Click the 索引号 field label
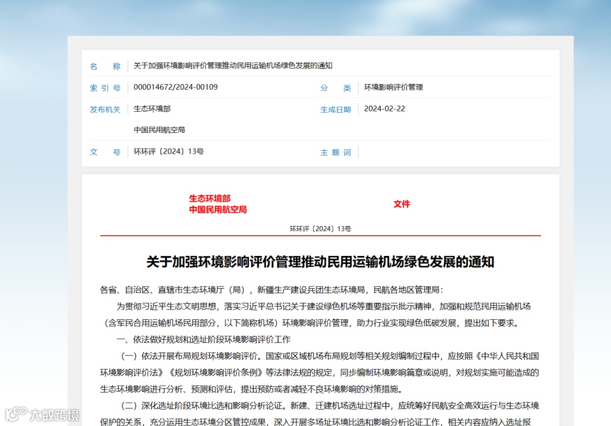The height and width of the screenshot is (426, 611). coord(105,88)
